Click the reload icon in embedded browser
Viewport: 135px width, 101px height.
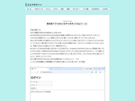pyautogui.click(x=37, y=72)
